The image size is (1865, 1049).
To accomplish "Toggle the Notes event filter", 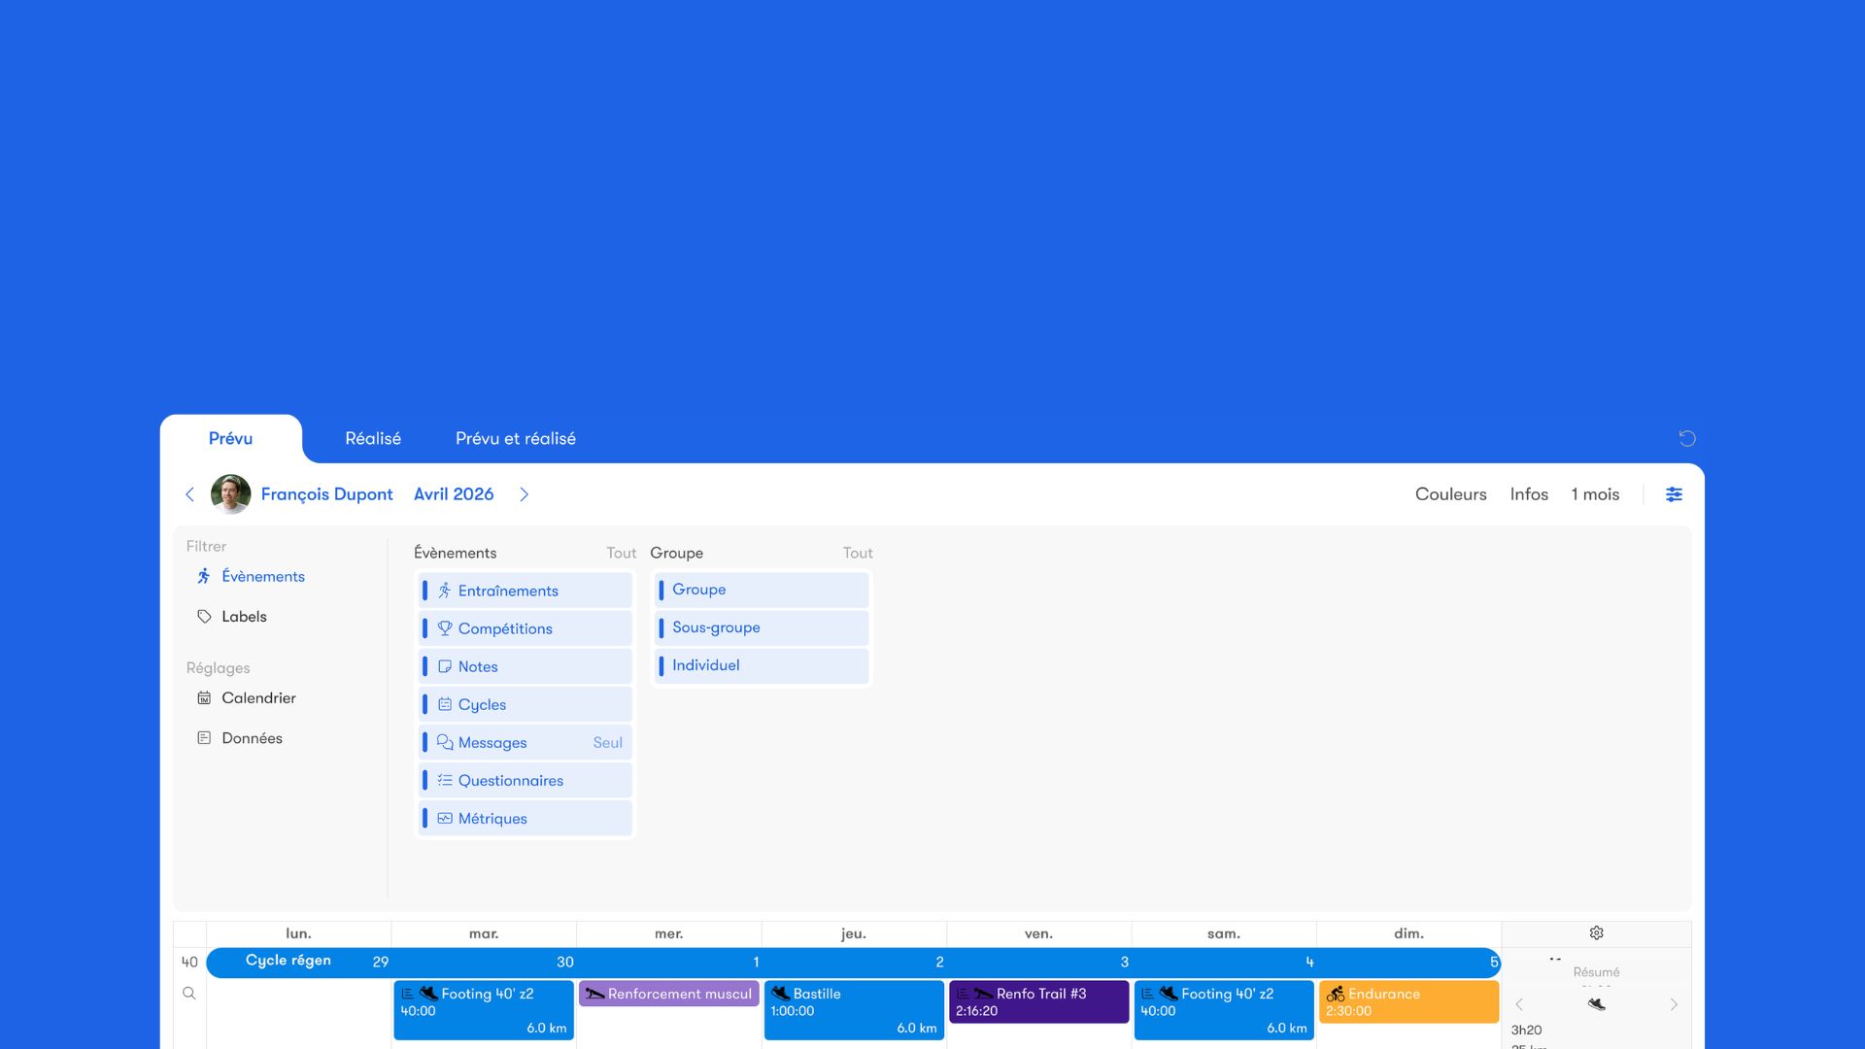I will coord(526,666).
